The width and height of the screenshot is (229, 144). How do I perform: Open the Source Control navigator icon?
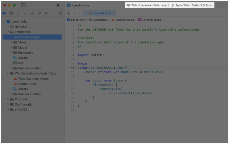(11, 13)
